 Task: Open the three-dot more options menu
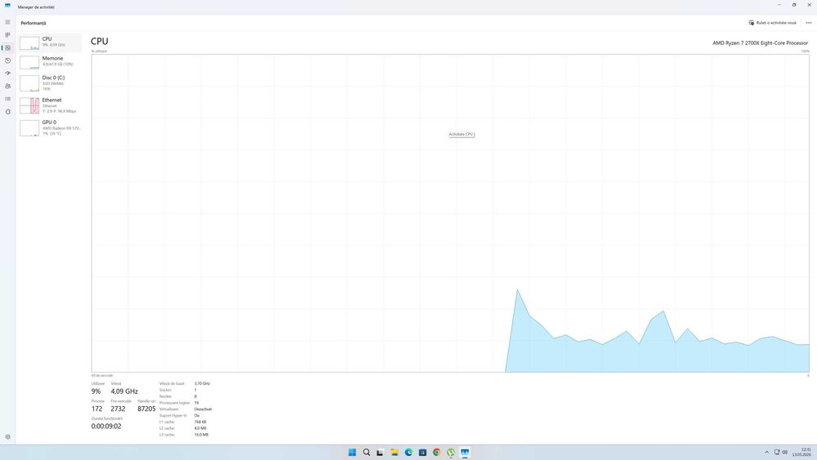809,23
